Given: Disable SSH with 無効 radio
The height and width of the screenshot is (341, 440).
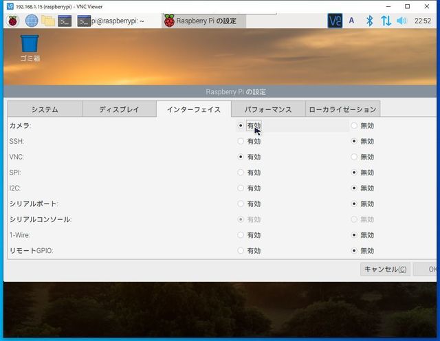Looking at the screenshot, I should [x=354, y=141].
